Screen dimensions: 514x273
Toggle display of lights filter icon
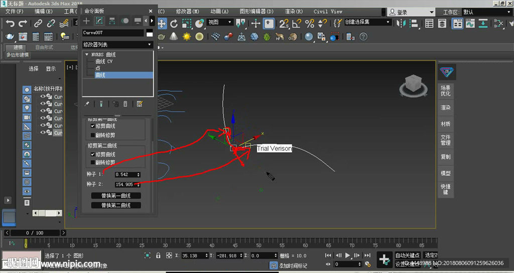pyautogui.click(x=27, y=108)
